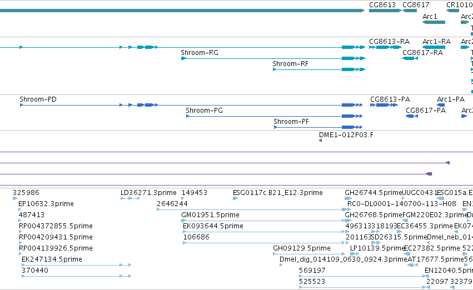The height and width of the screenshot is (290, 473).
Task: Click the Shroom-RG transcript start arrow
Action: coord(183,58)
